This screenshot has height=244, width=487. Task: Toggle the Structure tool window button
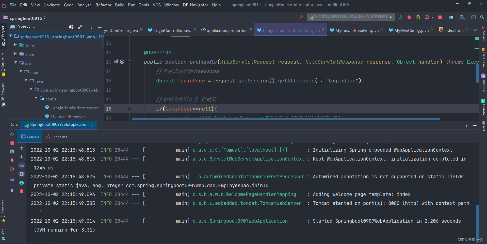click(3, 64)
